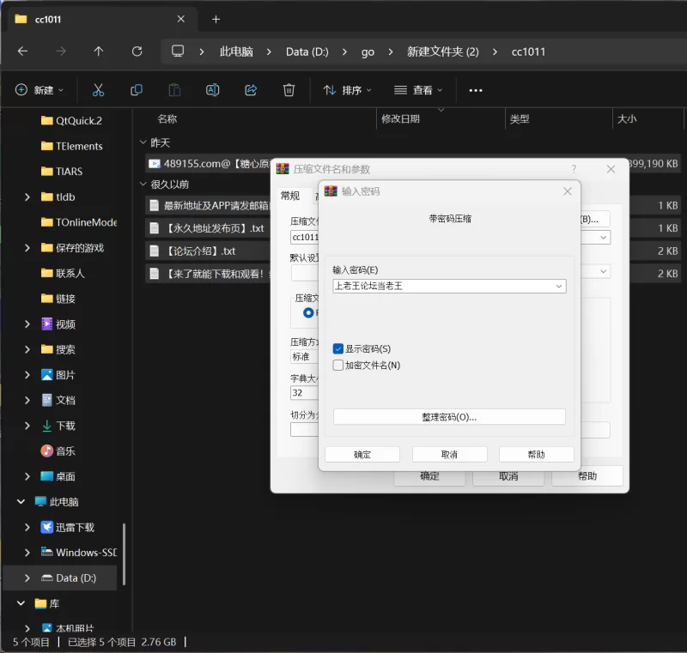Click the Copy icon in toolbar
The image size is (687, 653).
click(137, 90)
